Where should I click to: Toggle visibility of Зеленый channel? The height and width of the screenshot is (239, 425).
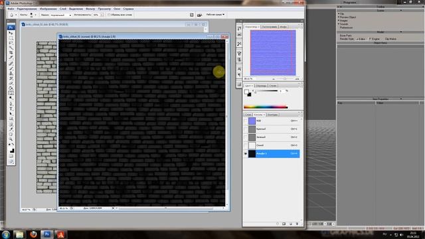click(x=246, y=137)
